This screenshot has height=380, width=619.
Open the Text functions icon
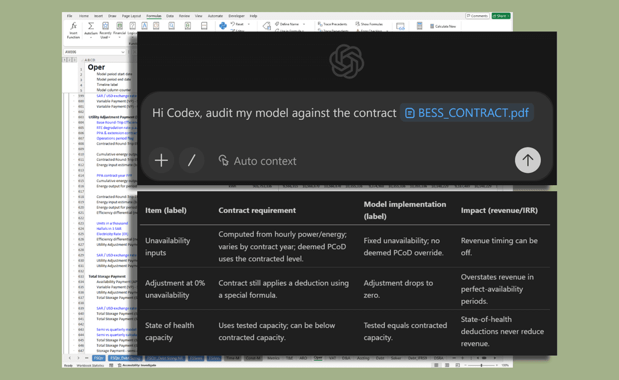coord(144,26)
